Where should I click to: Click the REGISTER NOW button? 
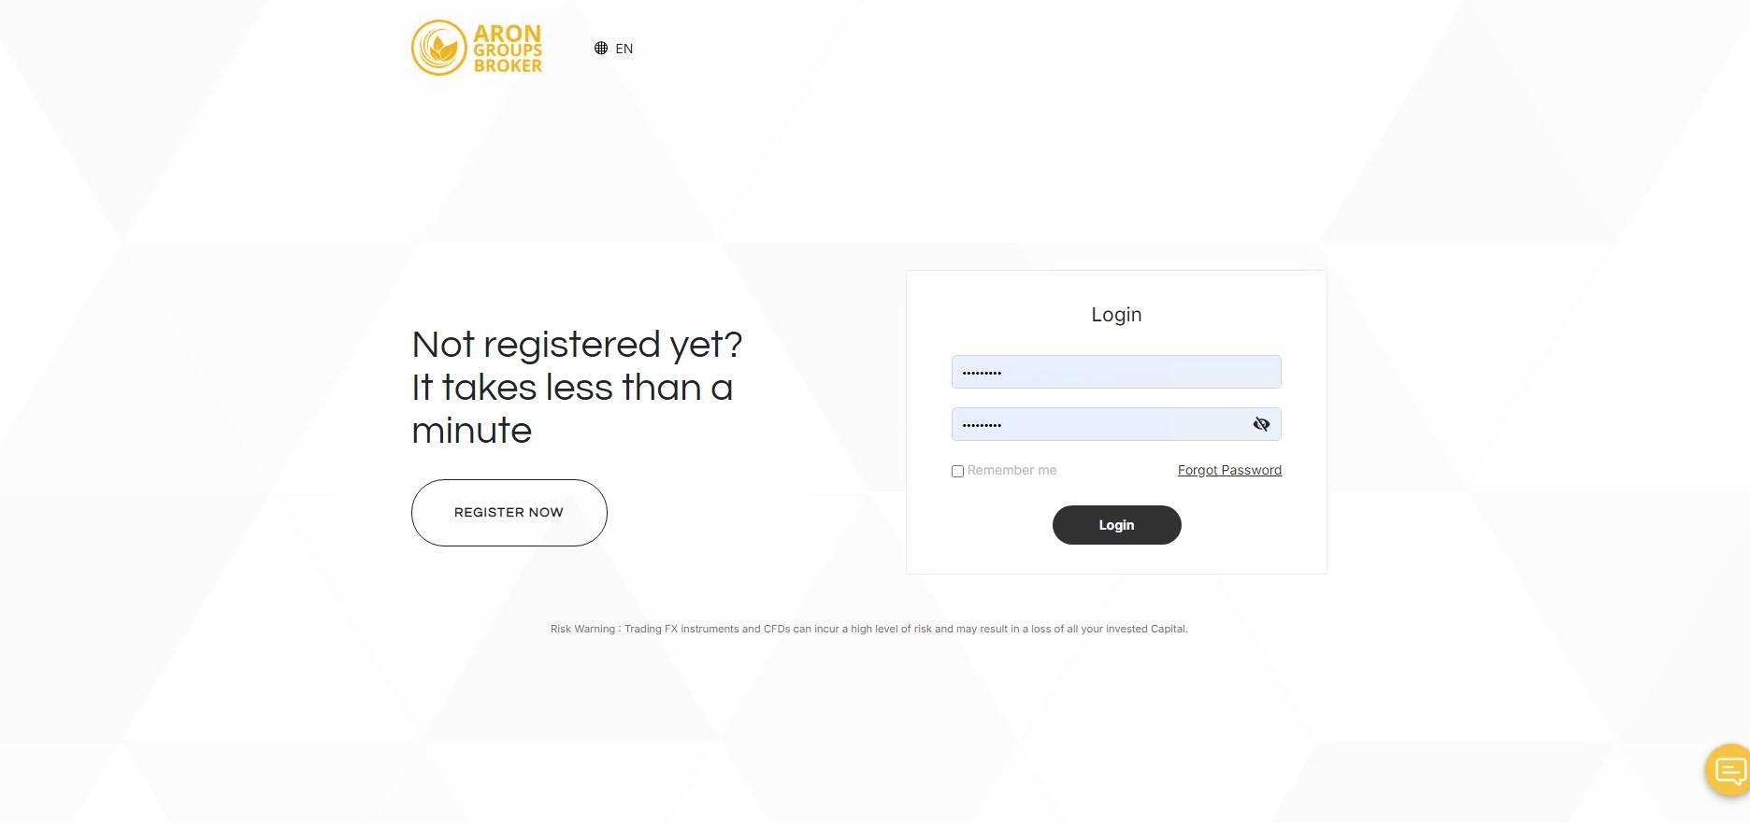(509, 513)
